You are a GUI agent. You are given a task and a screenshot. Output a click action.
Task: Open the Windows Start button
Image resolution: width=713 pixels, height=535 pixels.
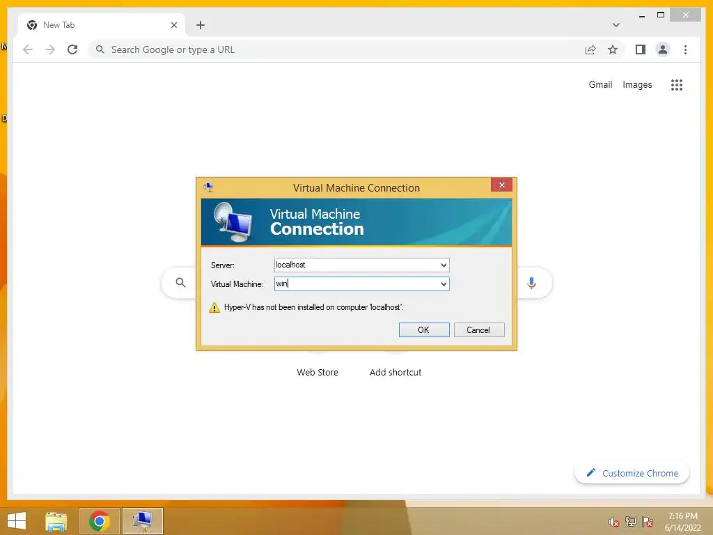tap(17, 521)
